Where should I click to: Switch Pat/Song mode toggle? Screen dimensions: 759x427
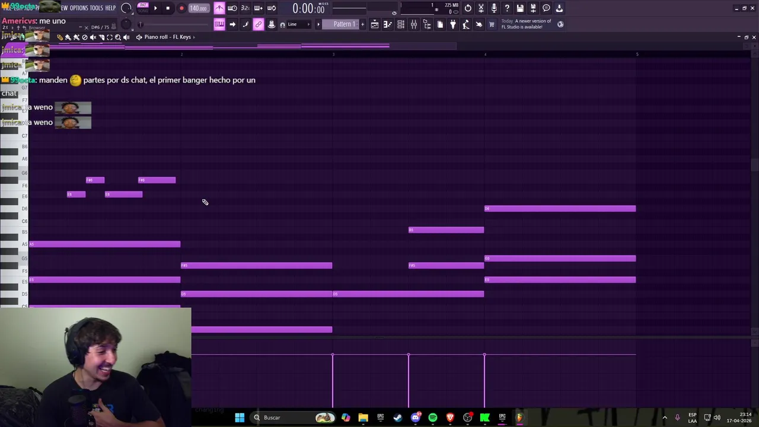click(143, 8)
